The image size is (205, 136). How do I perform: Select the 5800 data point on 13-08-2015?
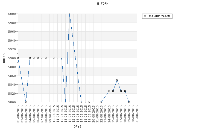(x=66, y=102)
